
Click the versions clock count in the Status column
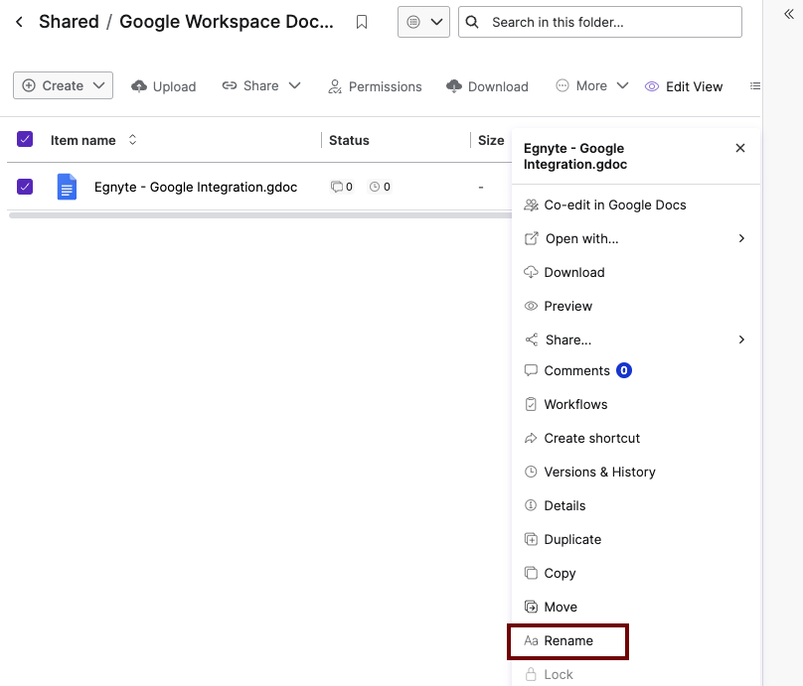pyautogui.click(x=380, y=187)
